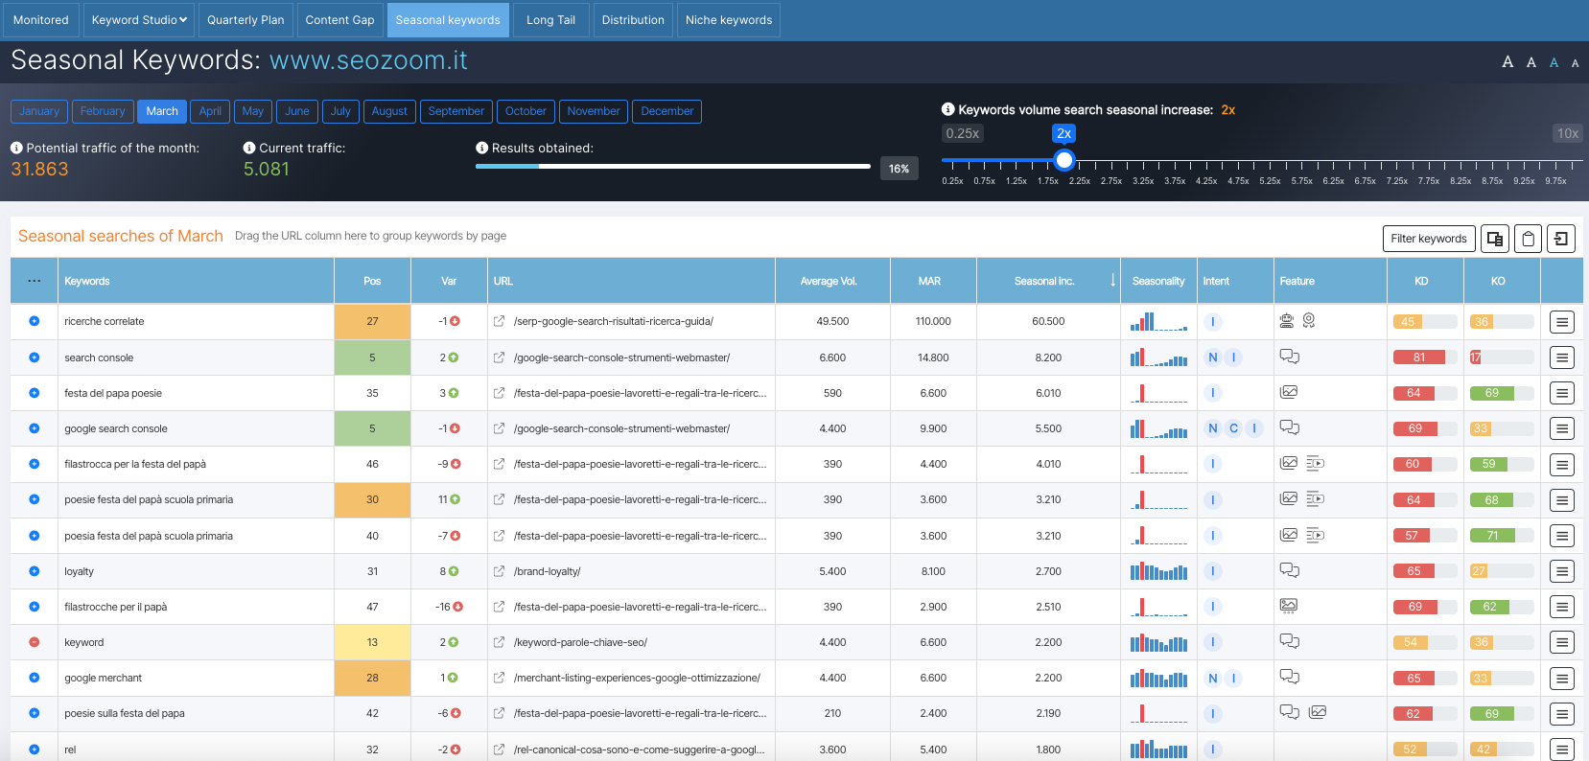Click seasonality chart for ricerche correlate
This screenshot has height=761, width=1589.
pyautogui.click(x=1158, y=321)
